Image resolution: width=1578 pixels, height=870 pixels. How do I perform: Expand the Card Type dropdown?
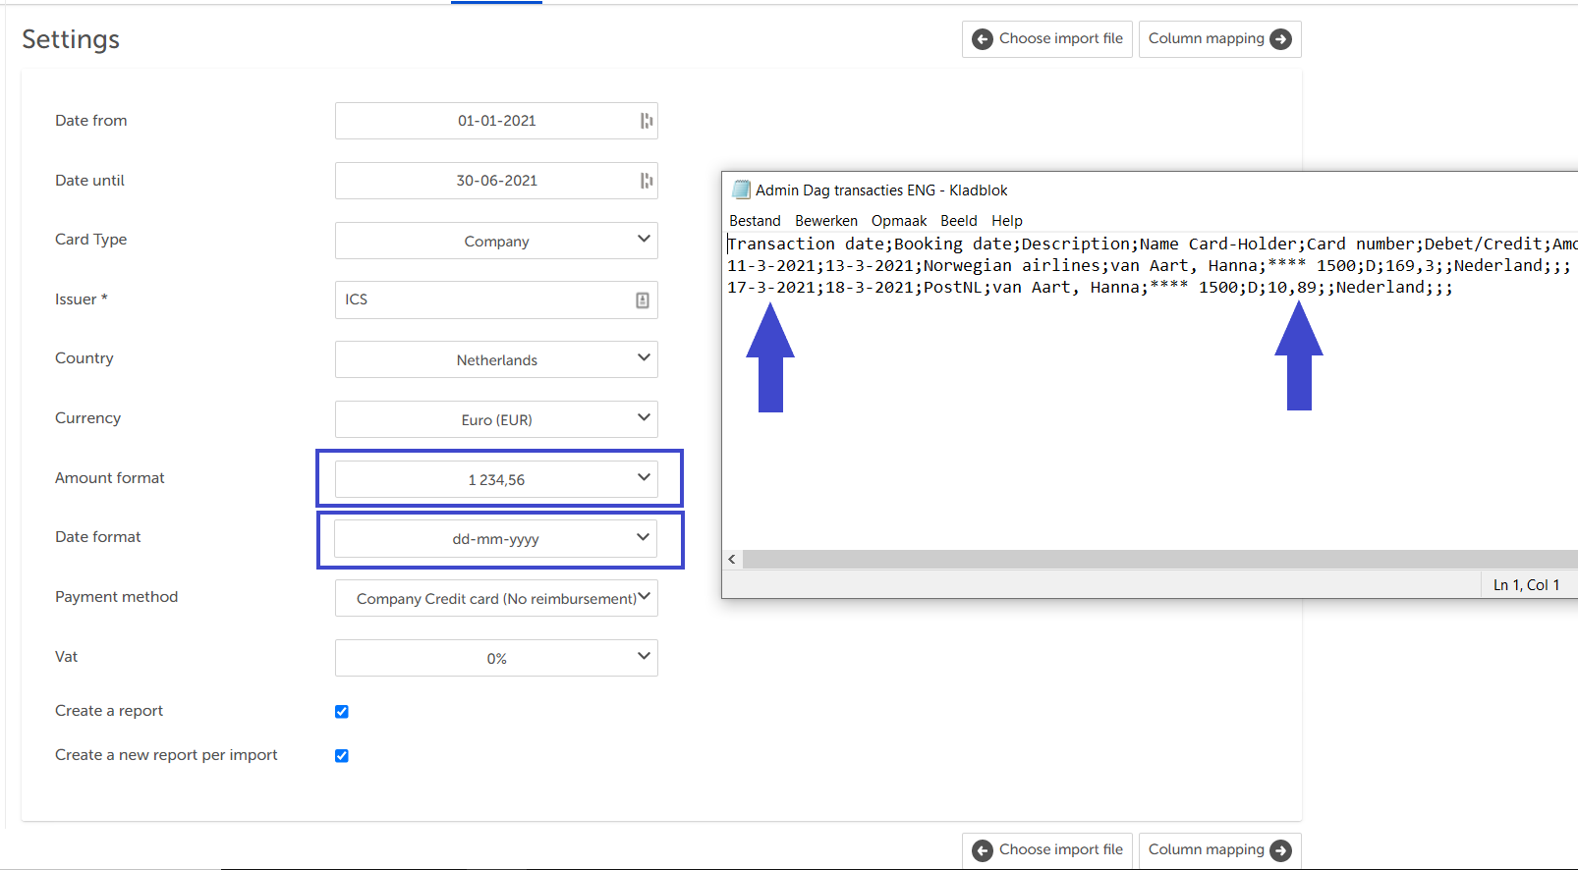[496, 241]
